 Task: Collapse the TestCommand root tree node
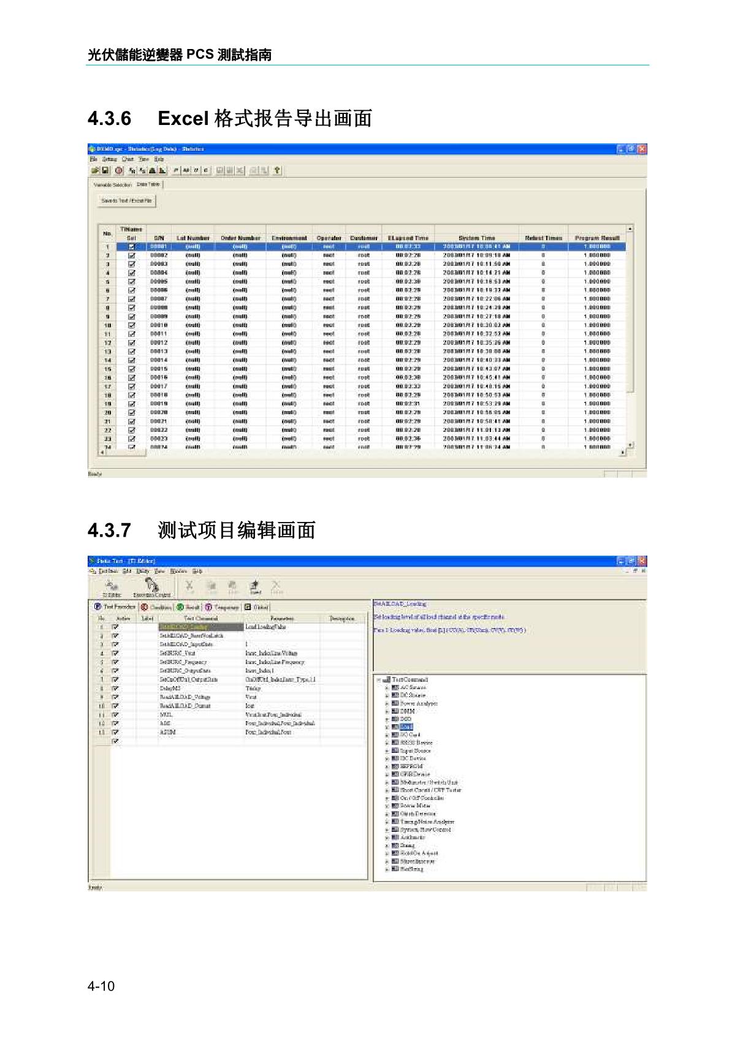click(379, 680)
